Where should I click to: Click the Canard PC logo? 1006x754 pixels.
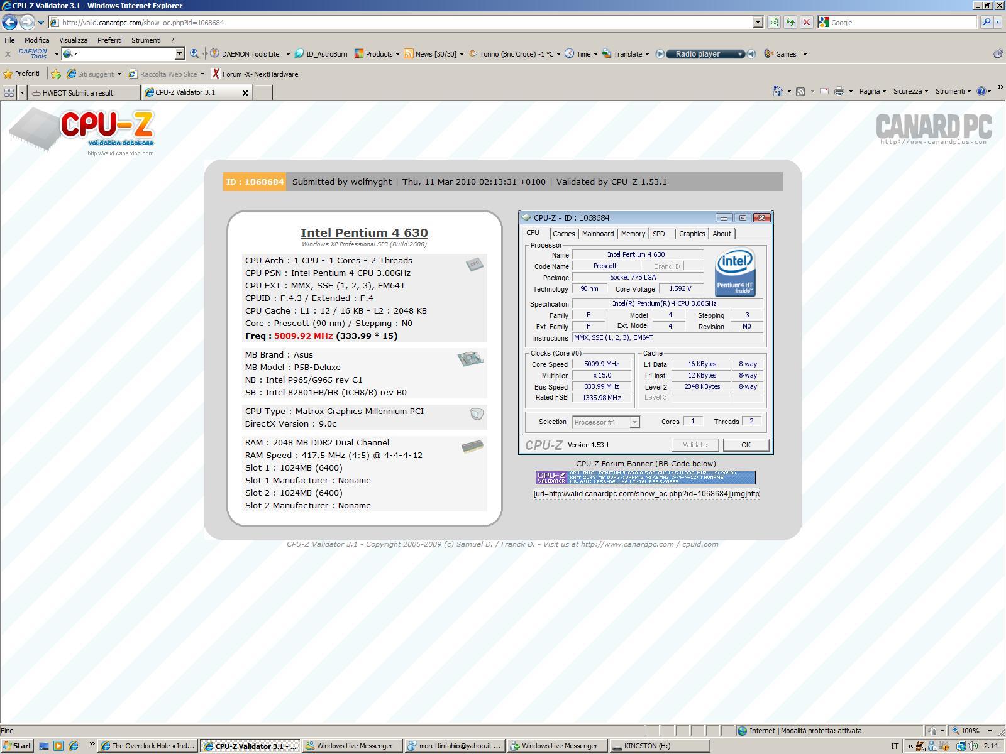934,129
